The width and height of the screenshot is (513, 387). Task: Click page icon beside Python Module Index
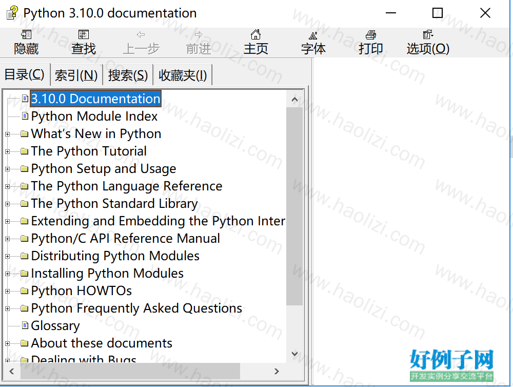pyautogui.click(x=25, y=116)
